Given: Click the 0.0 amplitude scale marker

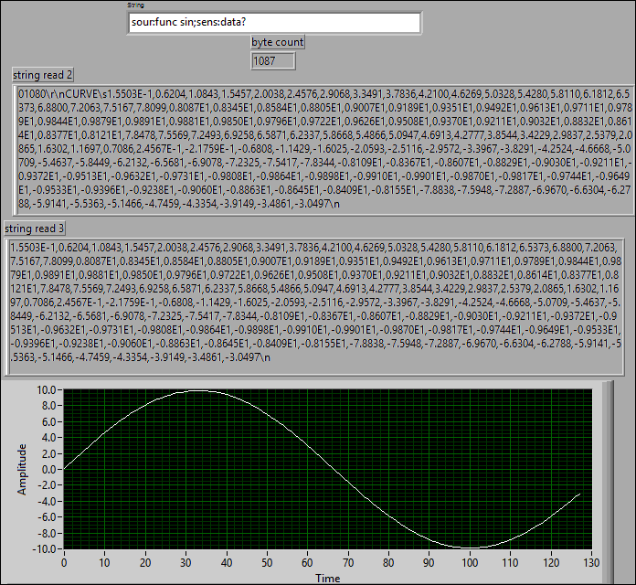Looking at the screenshot, I should tap(48, 470).
